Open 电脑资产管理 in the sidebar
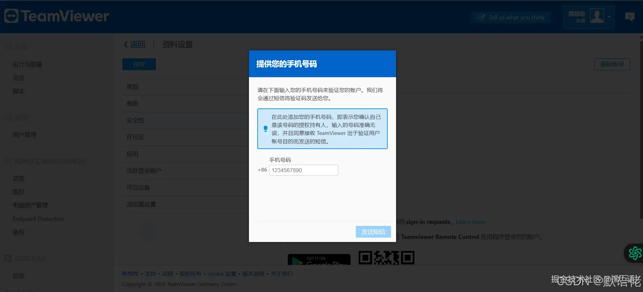 tap(30, 205)
